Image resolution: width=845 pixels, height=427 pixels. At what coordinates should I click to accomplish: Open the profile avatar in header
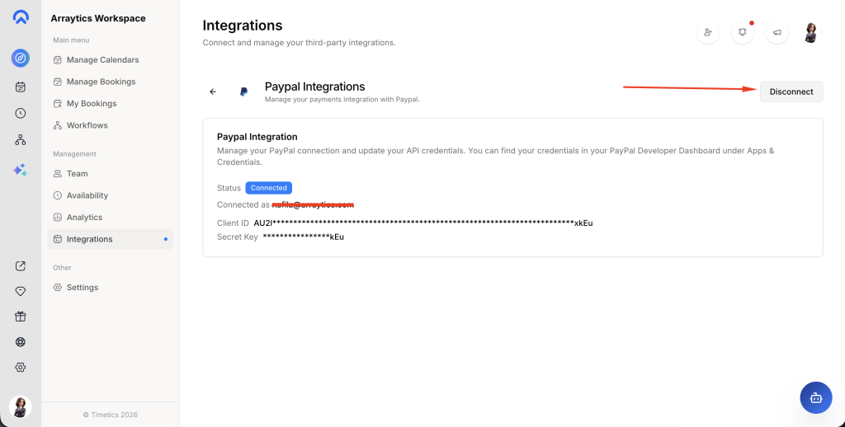[x=810, y=32]
